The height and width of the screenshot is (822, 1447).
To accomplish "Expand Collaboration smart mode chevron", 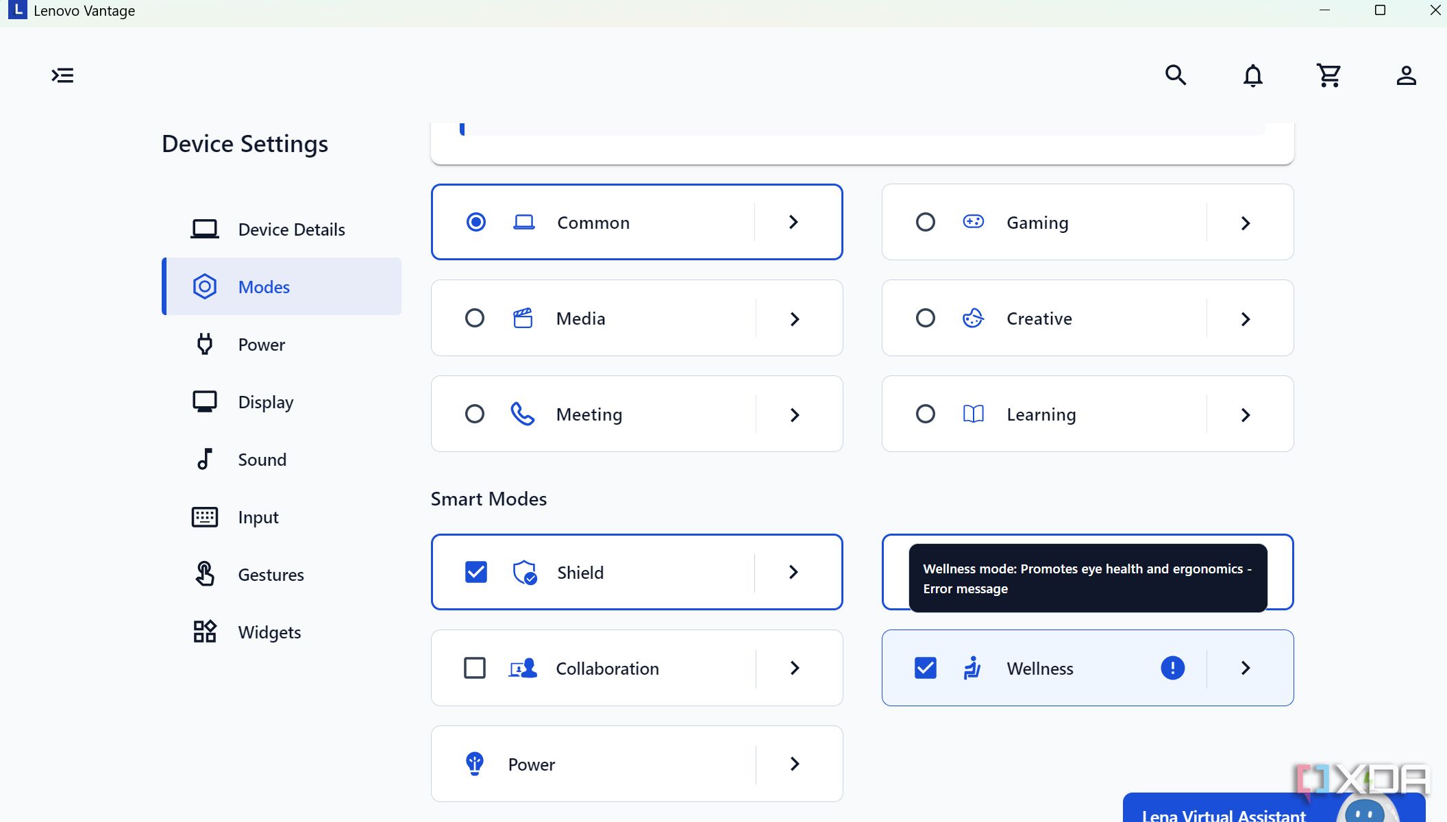I will (795, 668).
